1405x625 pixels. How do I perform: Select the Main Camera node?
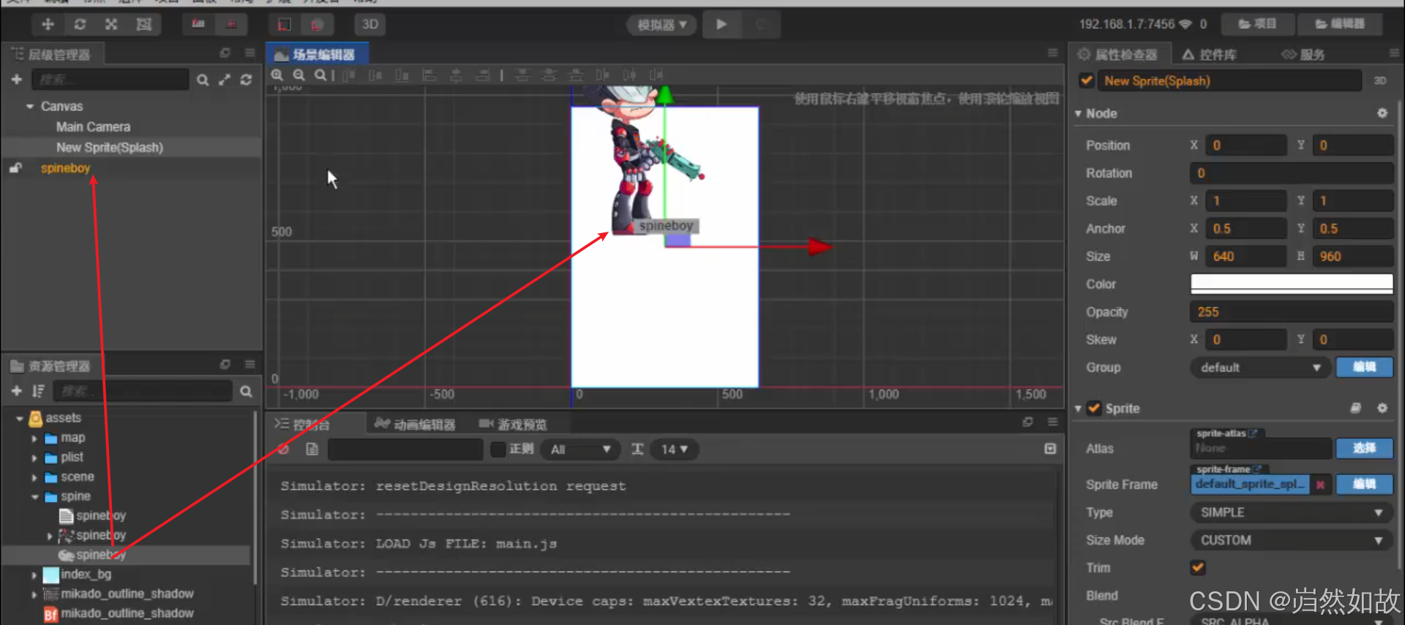click(x=93, y=126)
